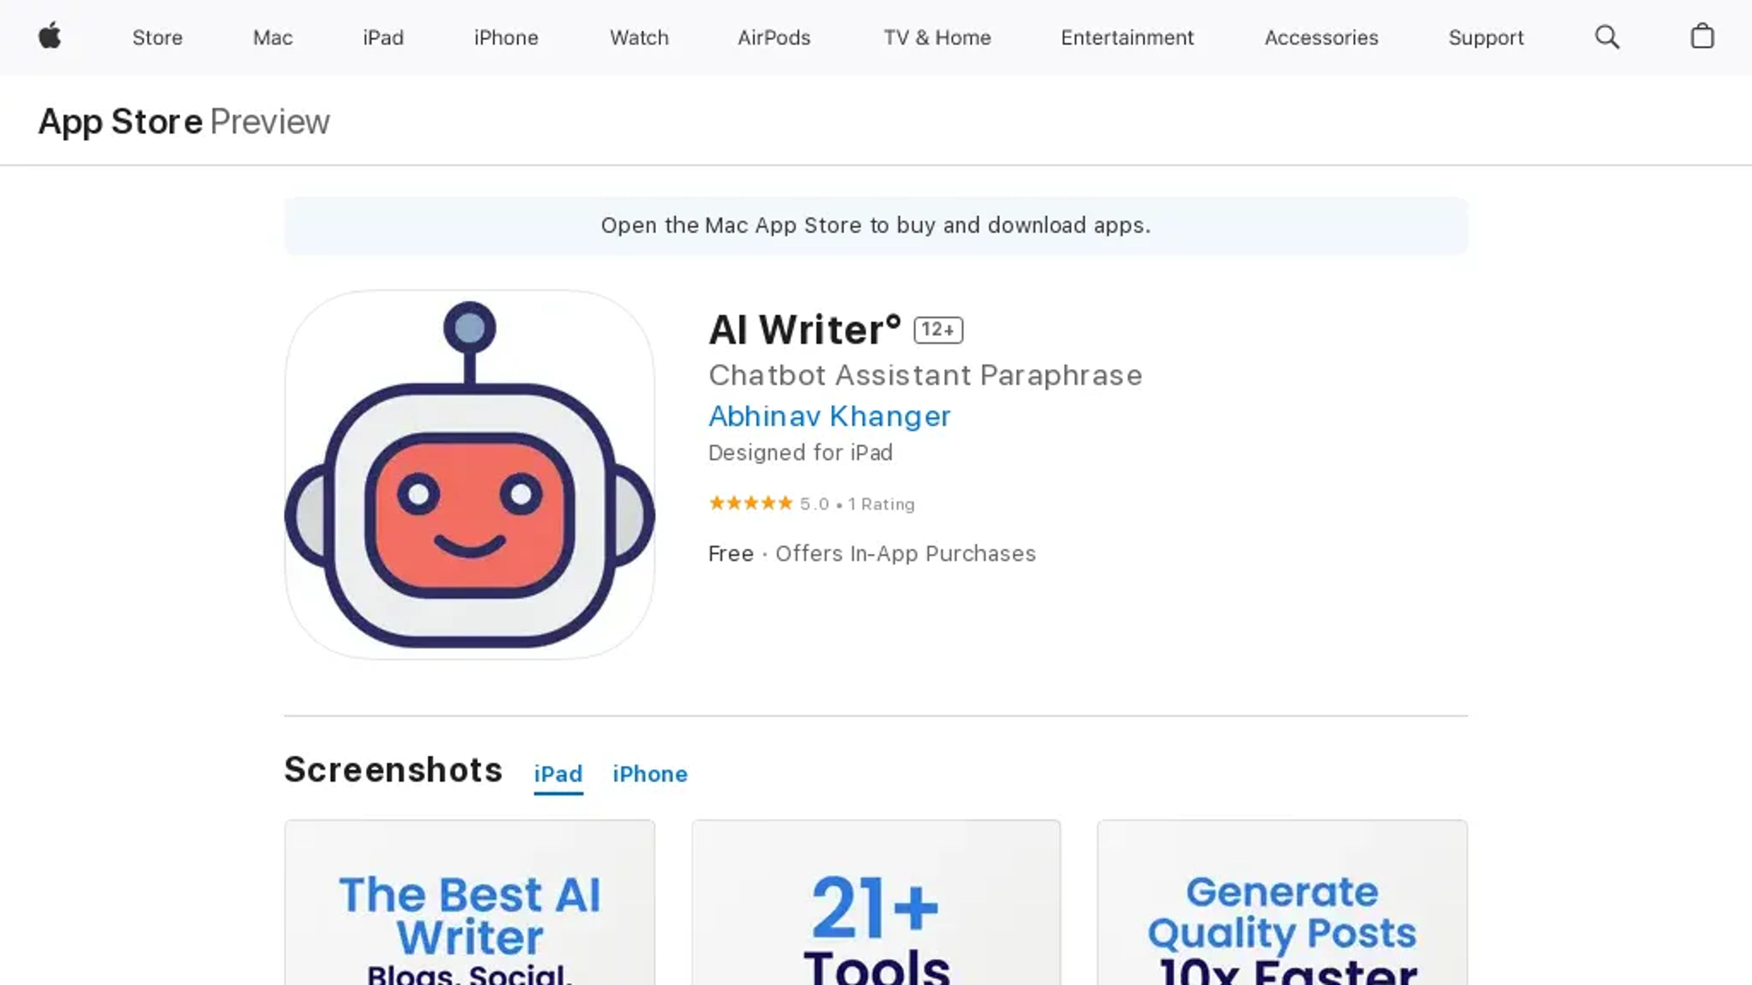The width and height of the screenshot is (1752, 985).
Task: Select the iPhone screenshots tab
Action: click(650, 773)
